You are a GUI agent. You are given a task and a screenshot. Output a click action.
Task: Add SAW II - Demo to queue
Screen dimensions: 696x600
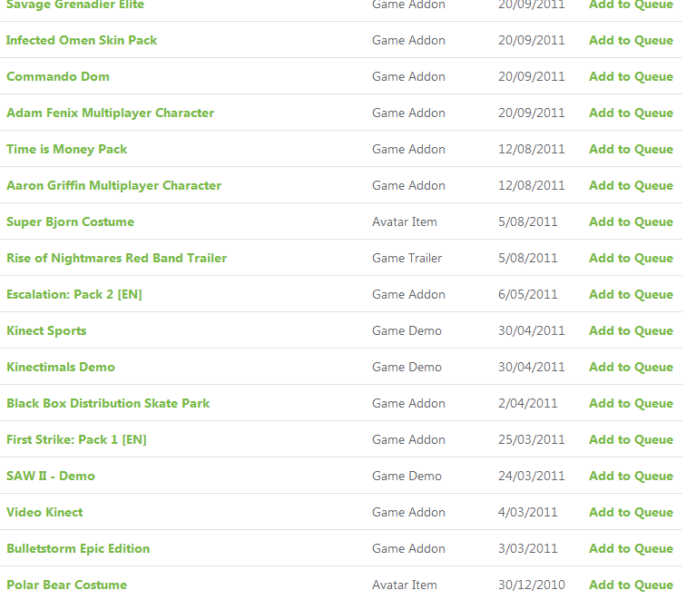(631, 476)
